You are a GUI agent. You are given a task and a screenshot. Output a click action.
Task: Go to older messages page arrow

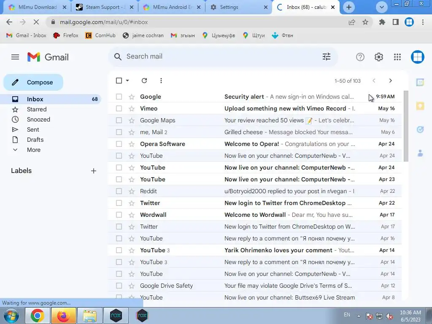(390, 81)
